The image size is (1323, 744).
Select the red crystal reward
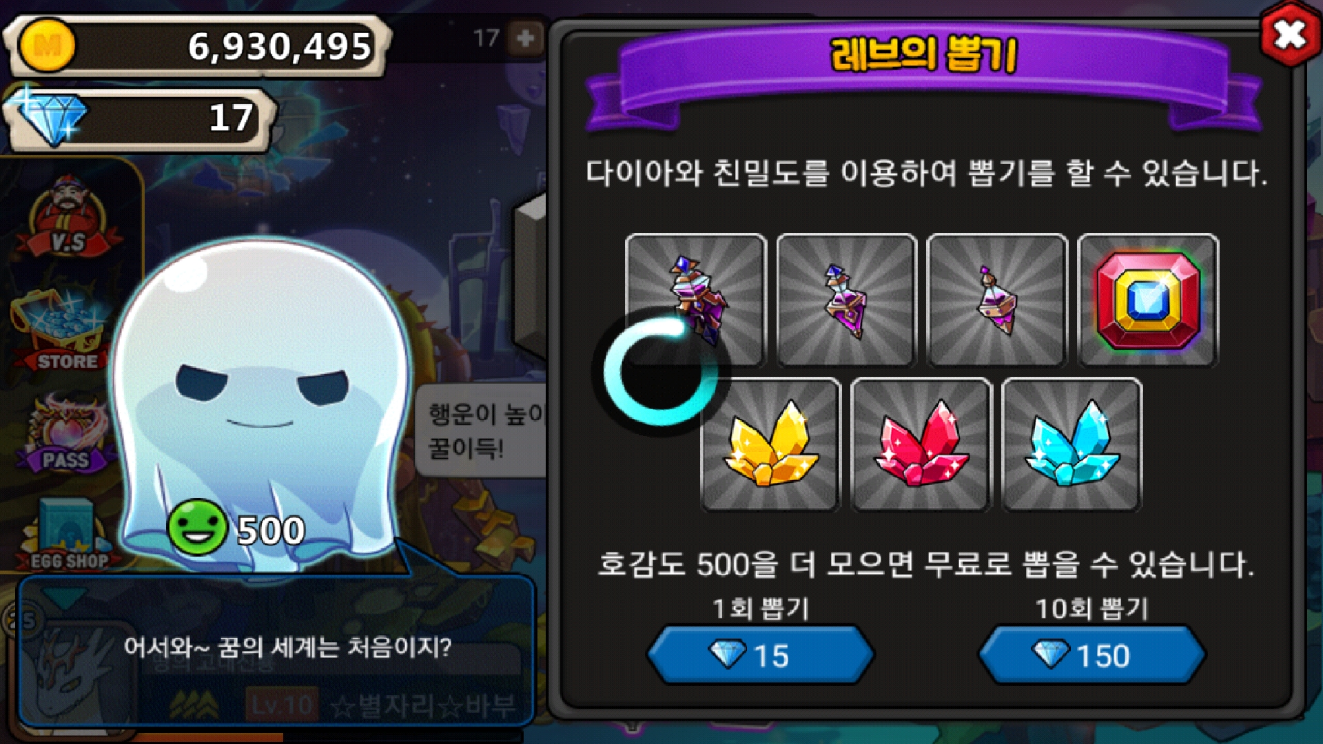coord(921,444)
